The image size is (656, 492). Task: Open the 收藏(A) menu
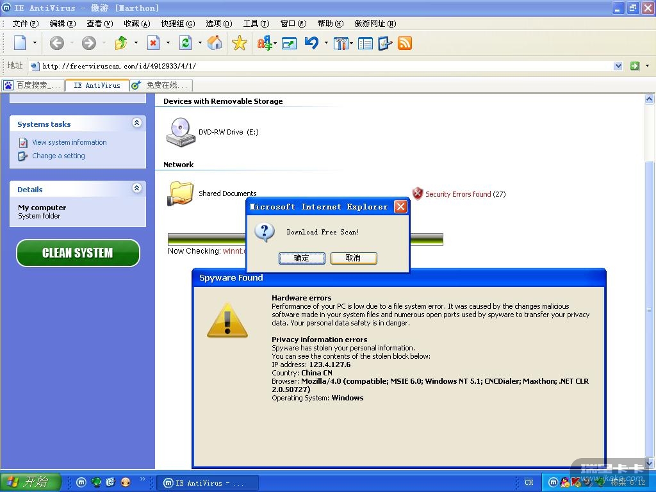point(137,24)
